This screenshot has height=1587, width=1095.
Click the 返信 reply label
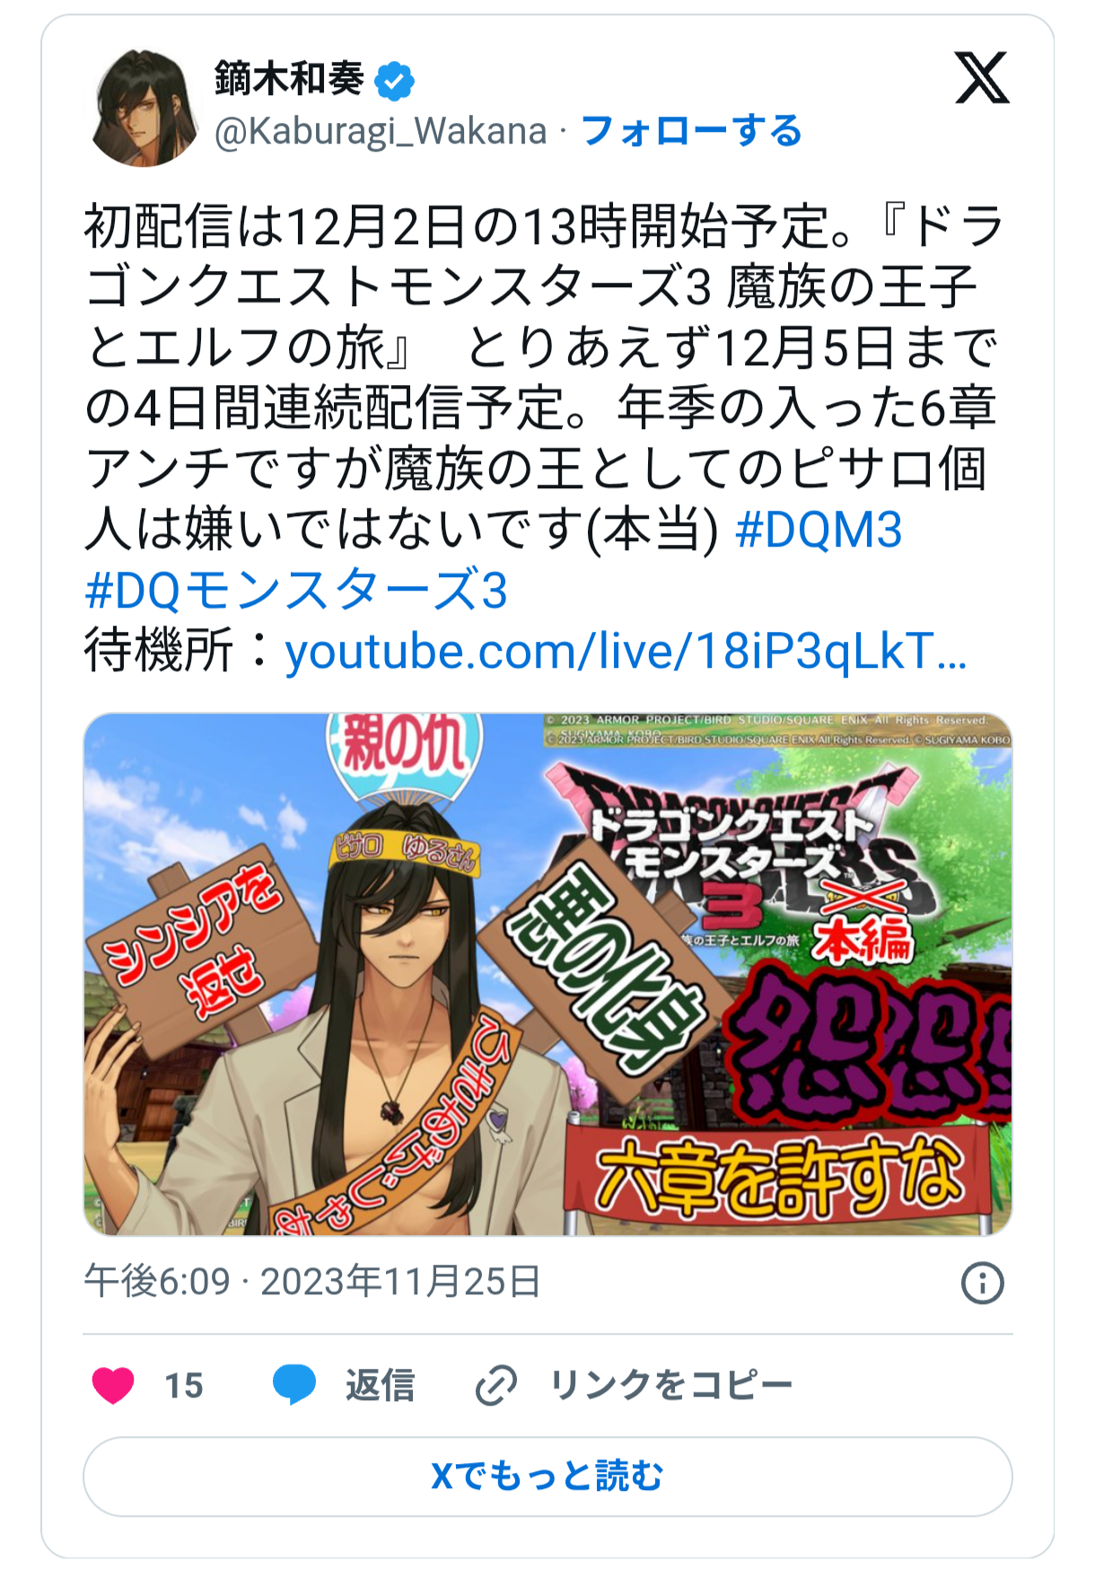pyautogui.click(x=381, y=1385)
